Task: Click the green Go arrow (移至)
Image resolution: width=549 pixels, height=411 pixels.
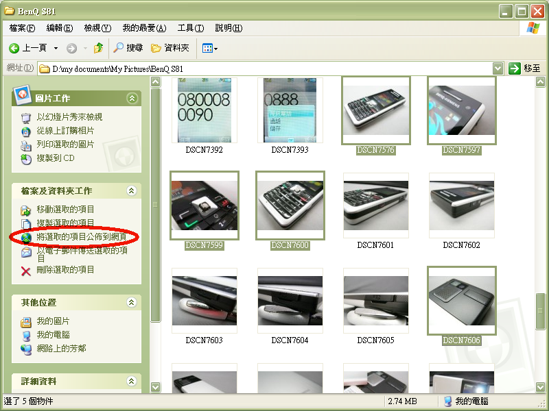Action: pos(514,68)
